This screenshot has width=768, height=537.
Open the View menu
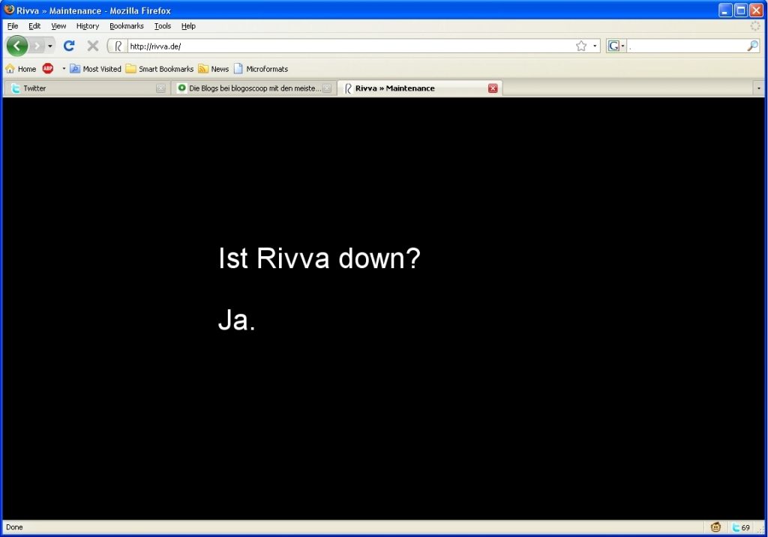tap(58, 26)
